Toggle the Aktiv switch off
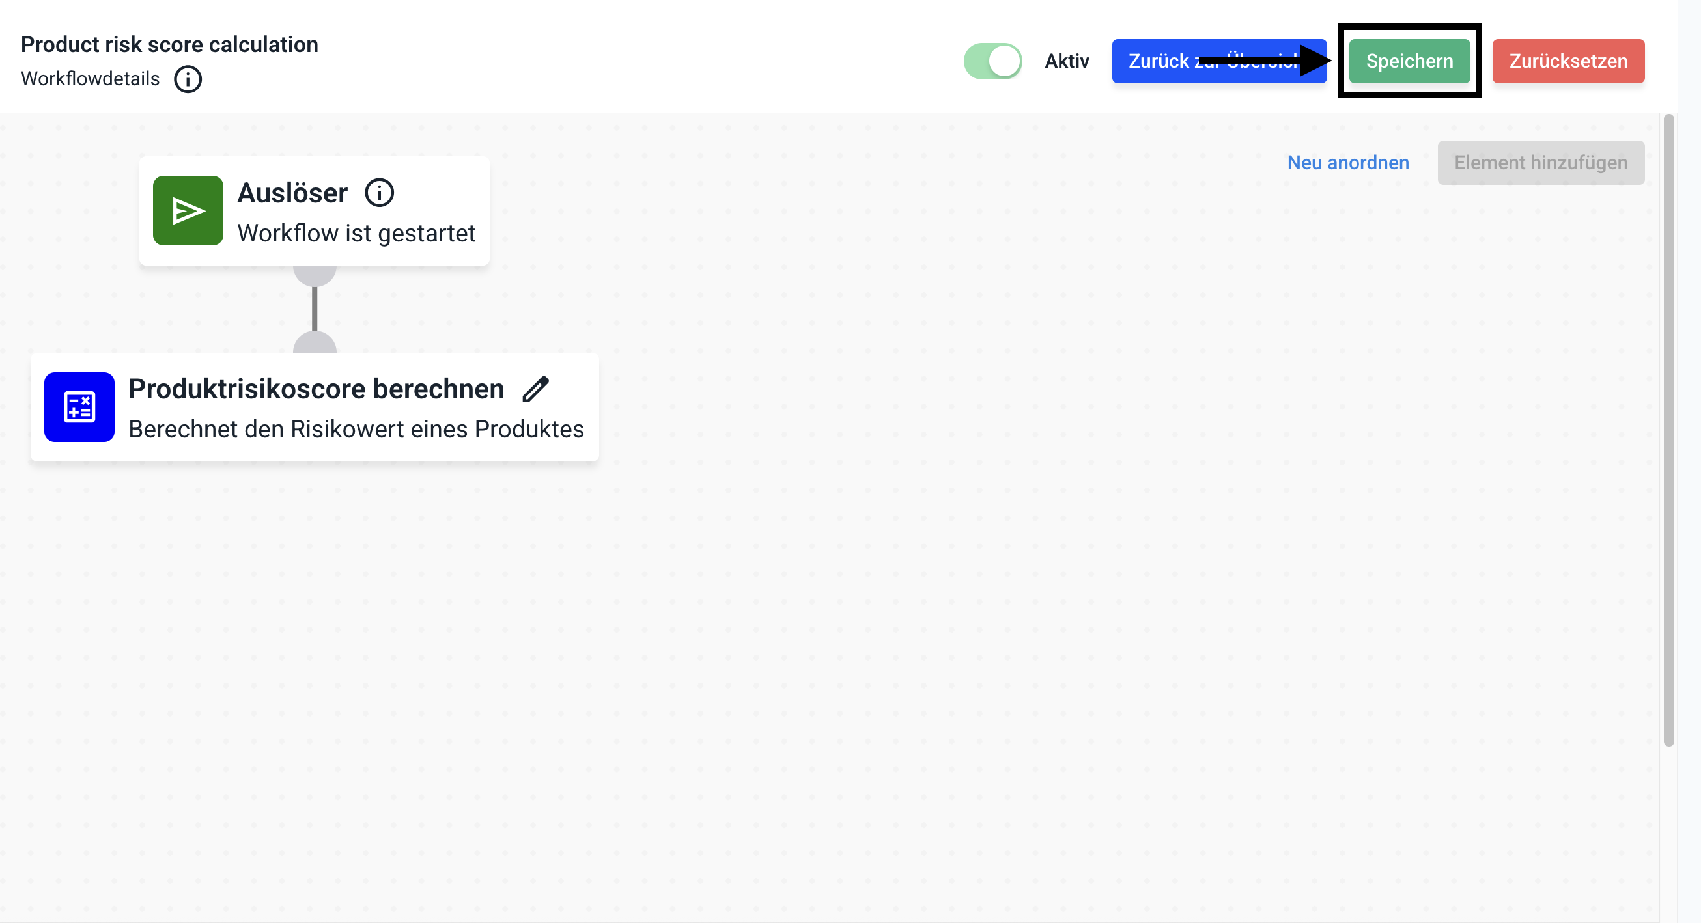The width and height of the screenshot is (1701, 923). [992, 61]
